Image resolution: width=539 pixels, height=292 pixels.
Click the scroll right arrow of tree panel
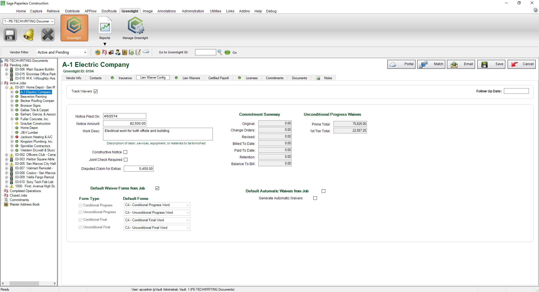(x=54, y=284)
